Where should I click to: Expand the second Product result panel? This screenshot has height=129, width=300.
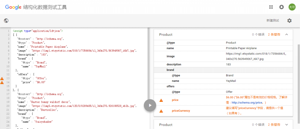click(x=287, y=125)
